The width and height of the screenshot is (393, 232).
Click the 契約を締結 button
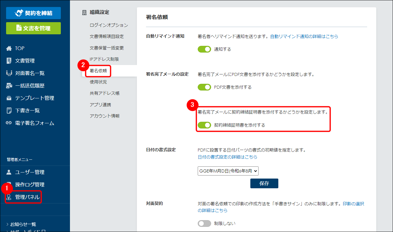tap(33, 13)
